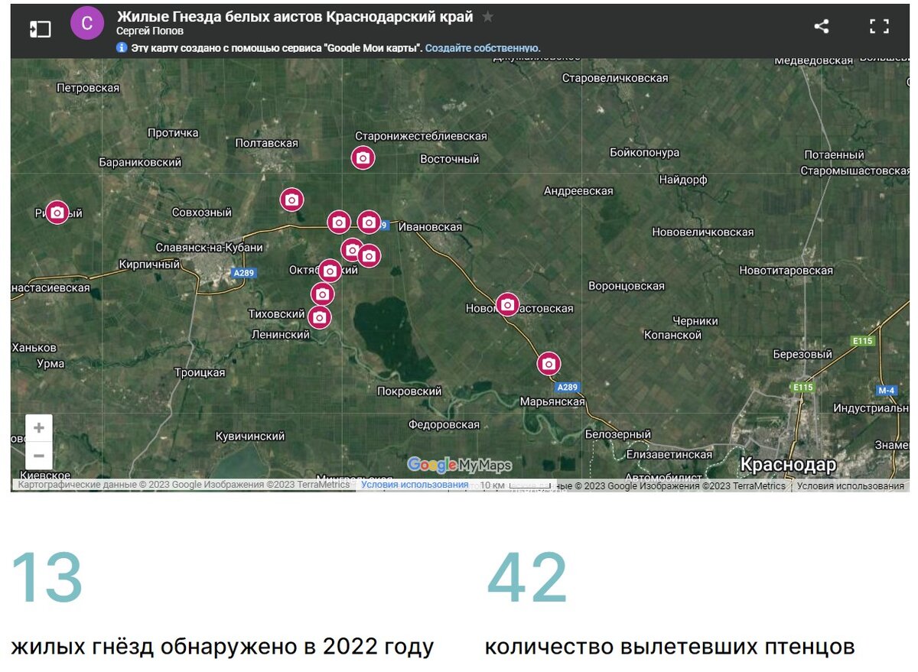Open nest marker north of Марьянская
918x672 pixels.
[x=549, y=364]
